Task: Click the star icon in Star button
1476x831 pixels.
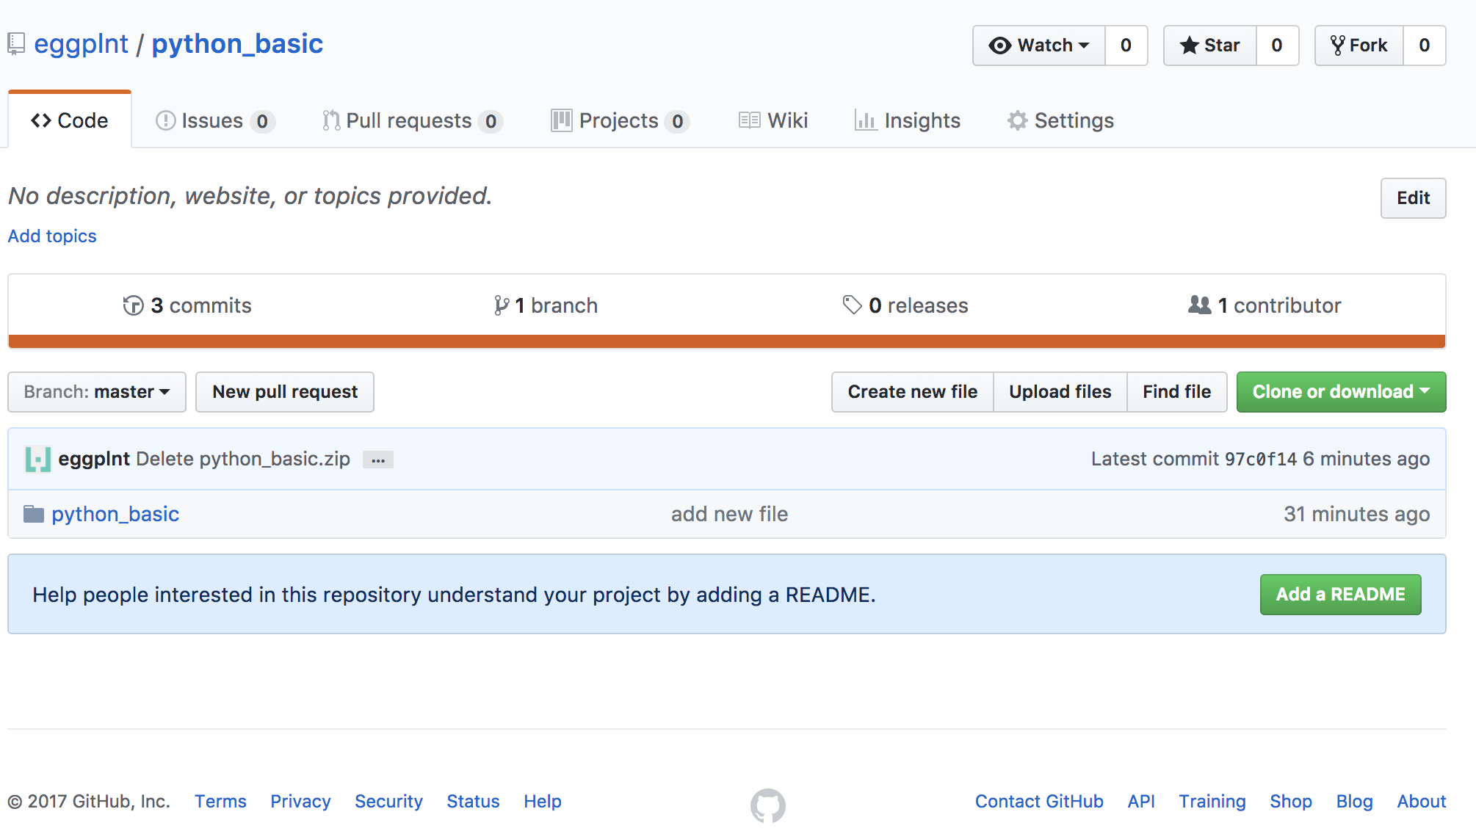Action: point(1190,46)
